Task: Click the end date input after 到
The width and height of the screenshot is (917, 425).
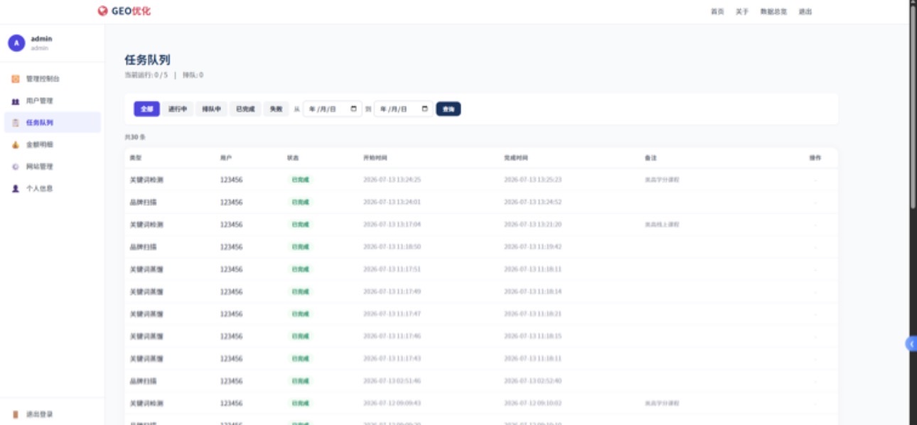Action: point(404,109)
